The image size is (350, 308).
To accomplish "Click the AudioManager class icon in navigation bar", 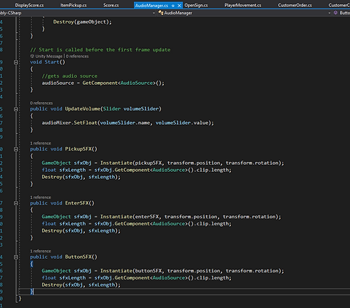I will click(160, 13).
